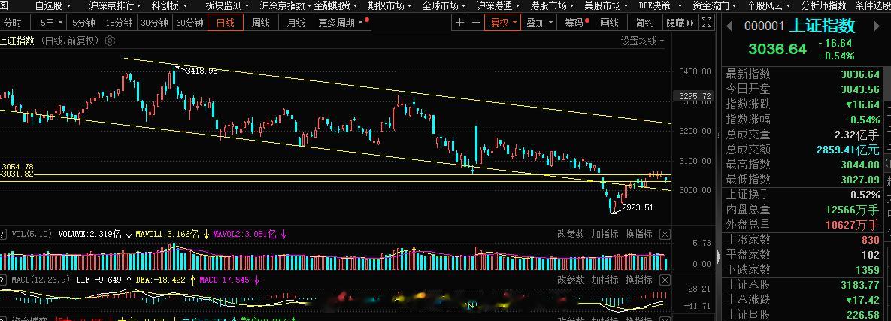The image size is (891, 321).
Task: Switch to 15分钟 period tab
Action: click(120, 23)
